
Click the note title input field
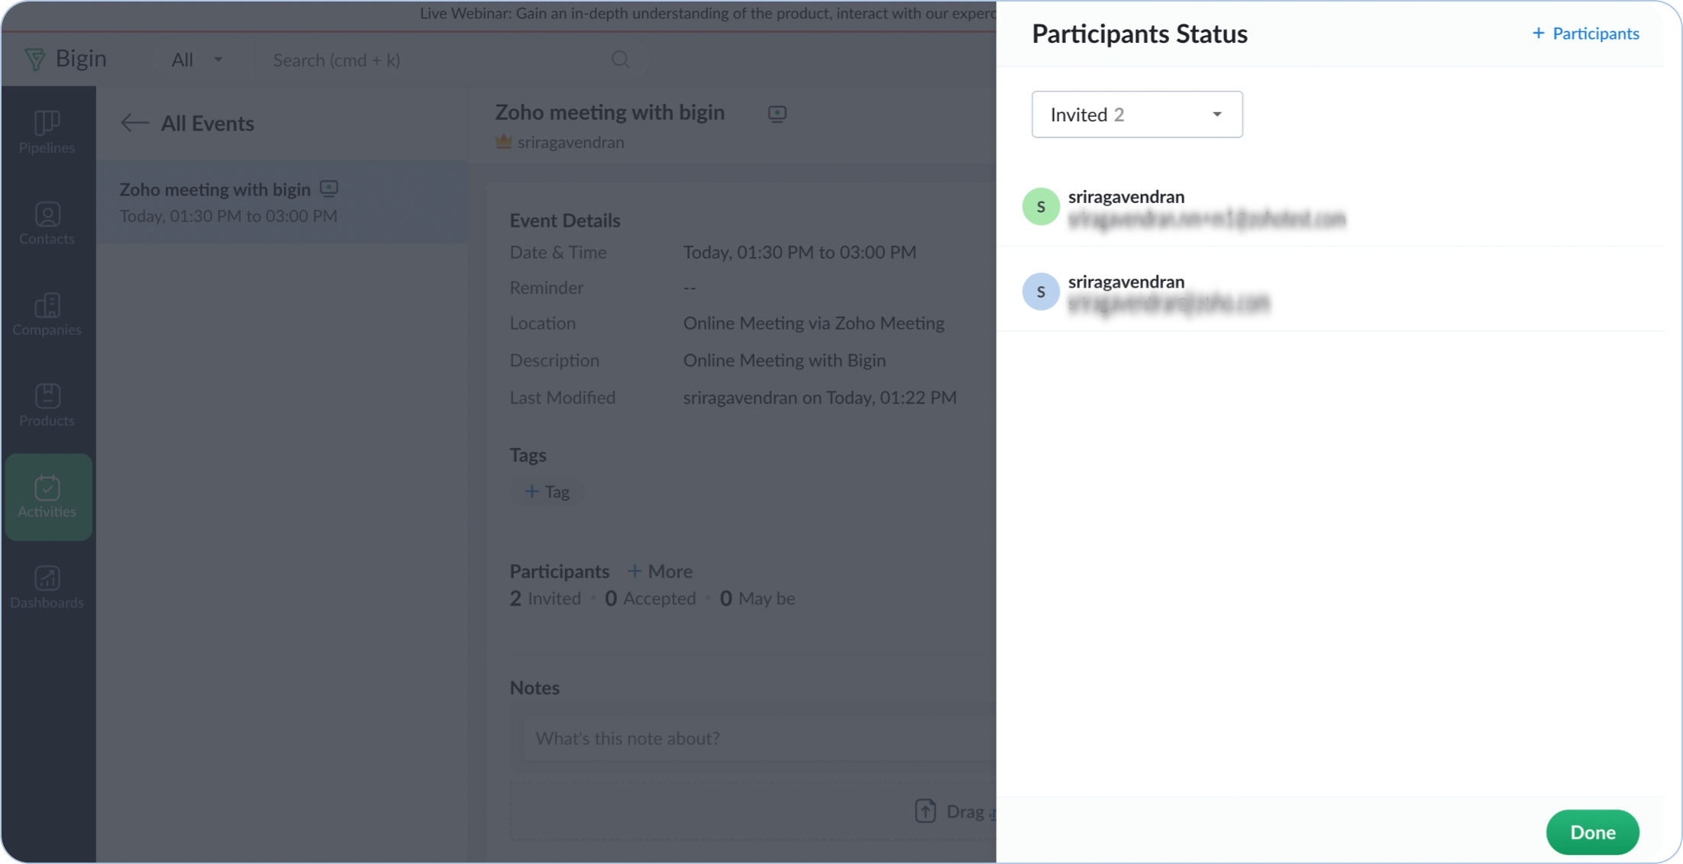coord(756,738)
